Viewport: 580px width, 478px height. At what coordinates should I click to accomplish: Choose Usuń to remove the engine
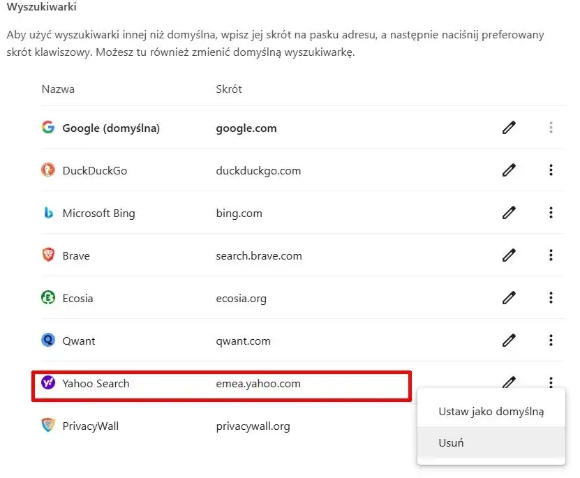click(451, 442)
